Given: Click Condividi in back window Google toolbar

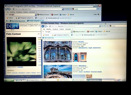Looking at the screenshot, I should click(55, 15).
